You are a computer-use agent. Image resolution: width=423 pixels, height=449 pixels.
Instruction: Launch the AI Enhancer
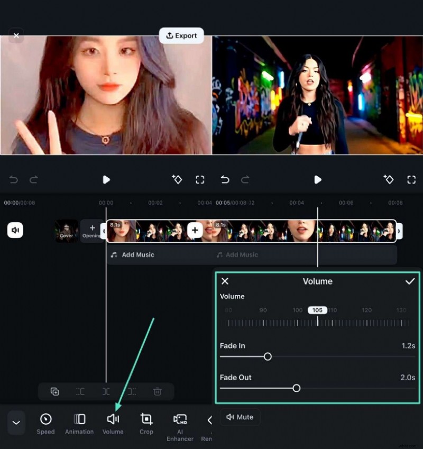coord(180,423)
